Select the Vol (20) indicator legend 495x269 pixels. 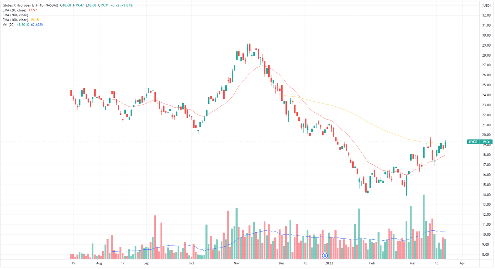click(x=8, y=25)
